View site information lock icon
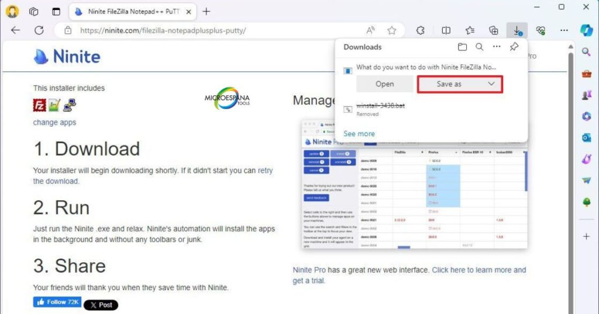The width and height of the screenshot is (599, 314). 68,30
